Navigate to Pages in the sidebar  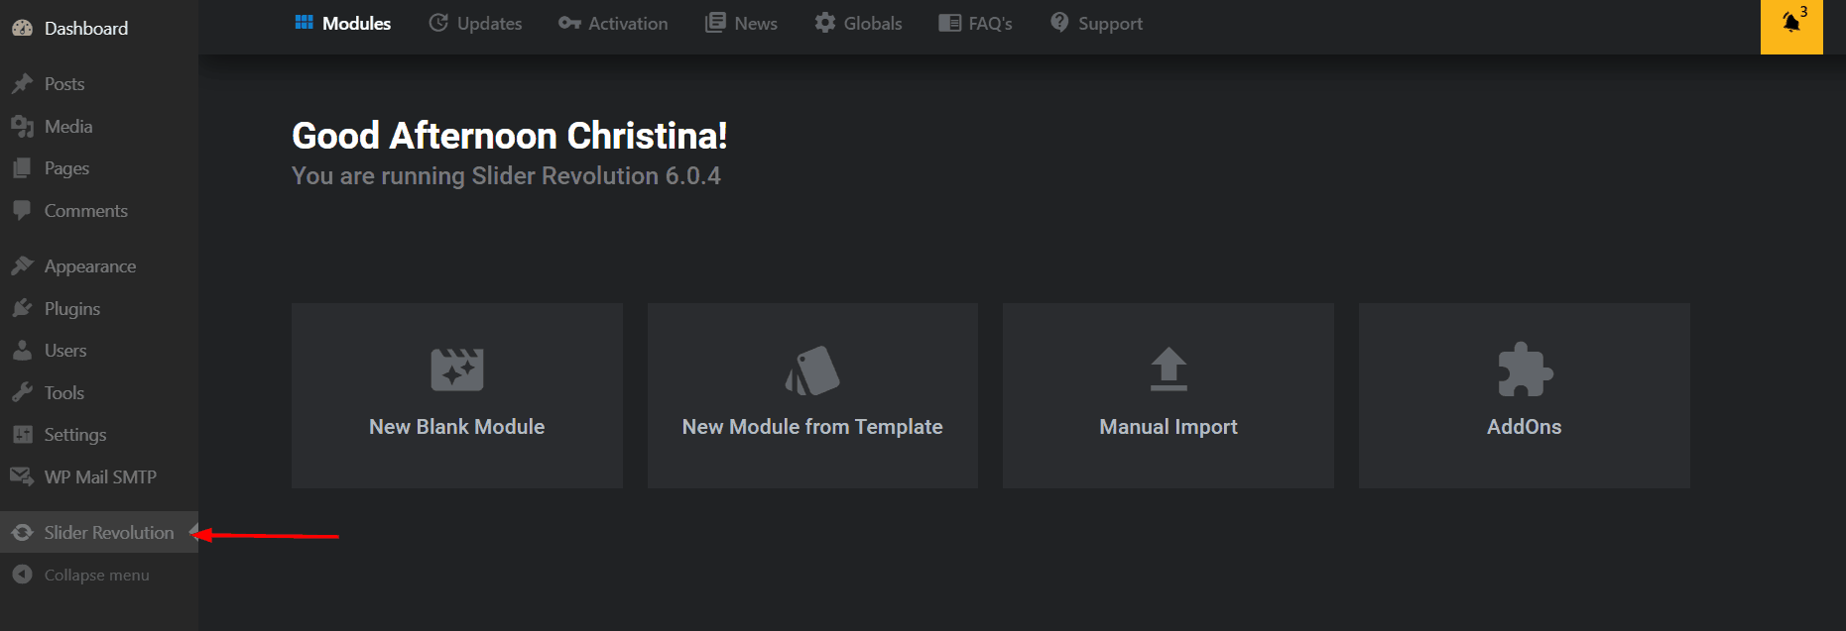coord(99,168)
